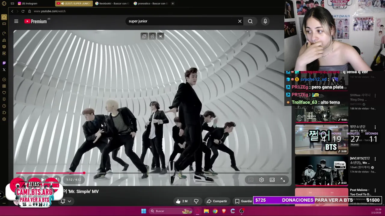
Task: Open browser settings gear in sidebar
Action: click(4, 119)
